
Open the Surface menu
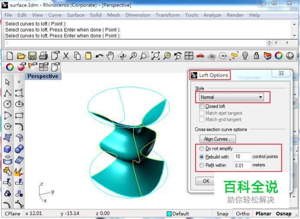tap(76, 15)
